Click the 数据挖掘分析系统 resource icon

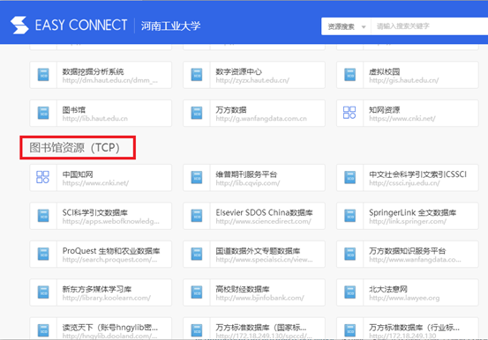click(x=43, y=75)
